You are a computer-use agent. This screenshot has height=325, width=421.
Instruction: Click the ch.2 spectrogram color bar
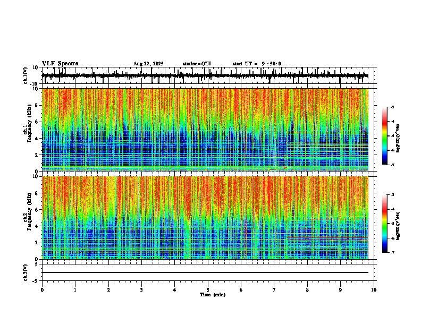[385, 224]
